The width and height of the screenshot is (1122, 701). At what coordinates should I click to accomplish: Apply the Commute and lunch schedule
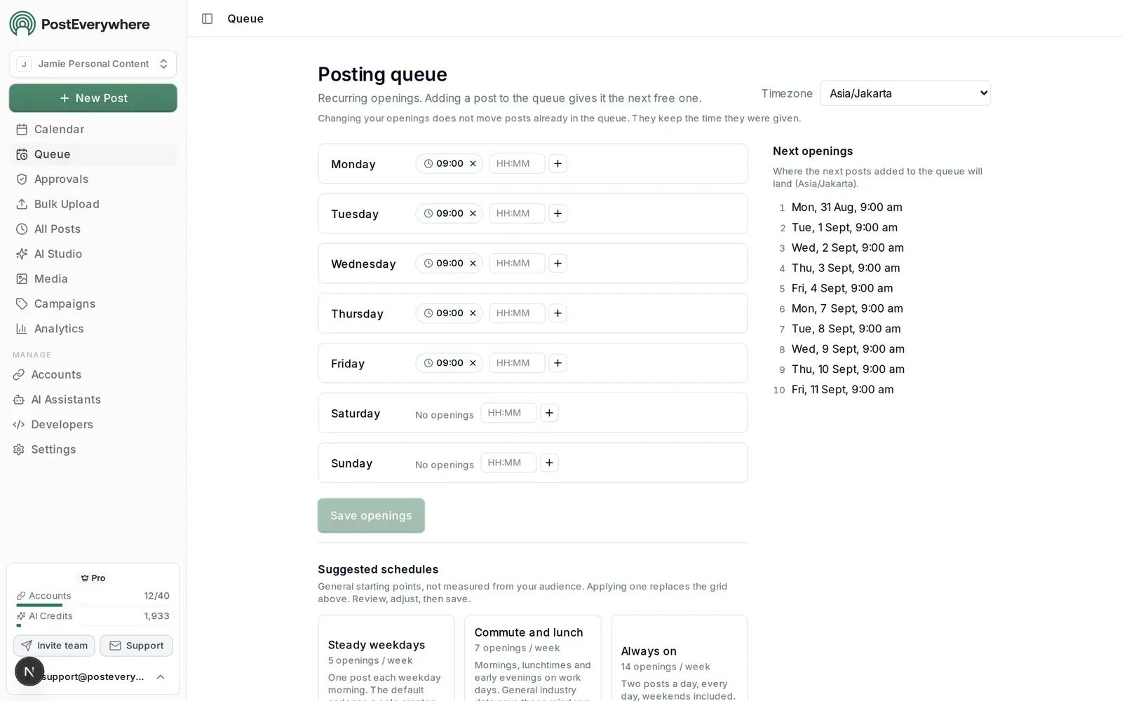[532, 658]
